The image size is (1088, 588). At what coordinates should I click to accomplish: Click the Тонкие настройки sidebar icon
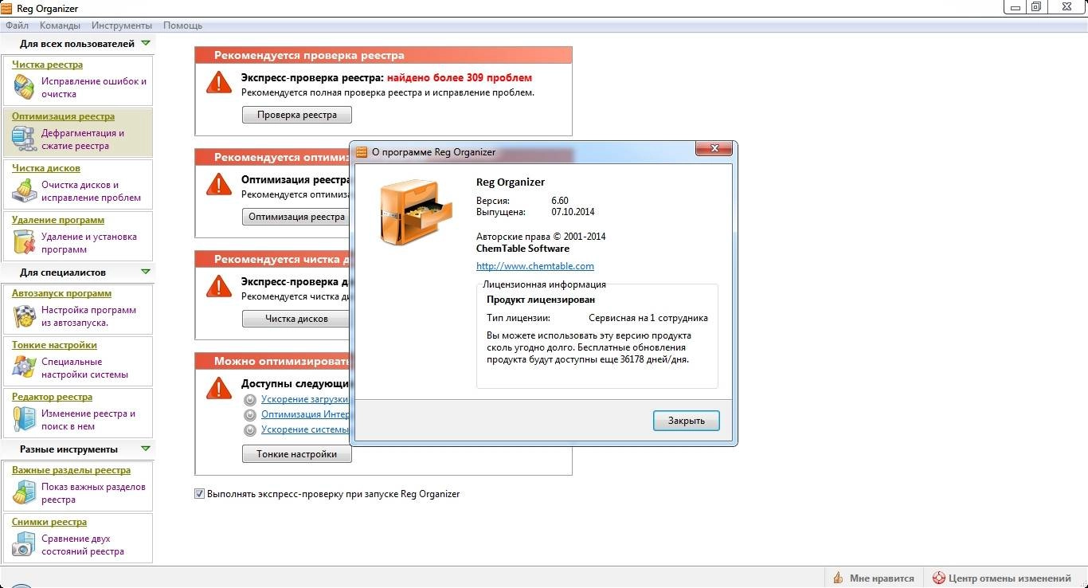coord(24,367)
